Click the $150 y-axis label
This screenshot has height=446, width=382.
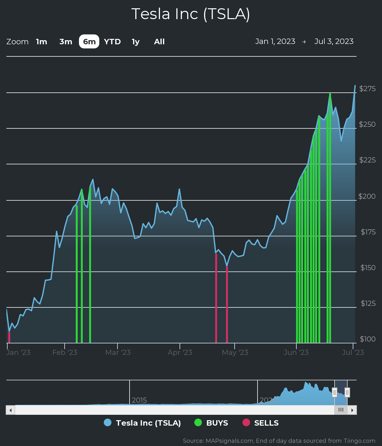(368, 268)
